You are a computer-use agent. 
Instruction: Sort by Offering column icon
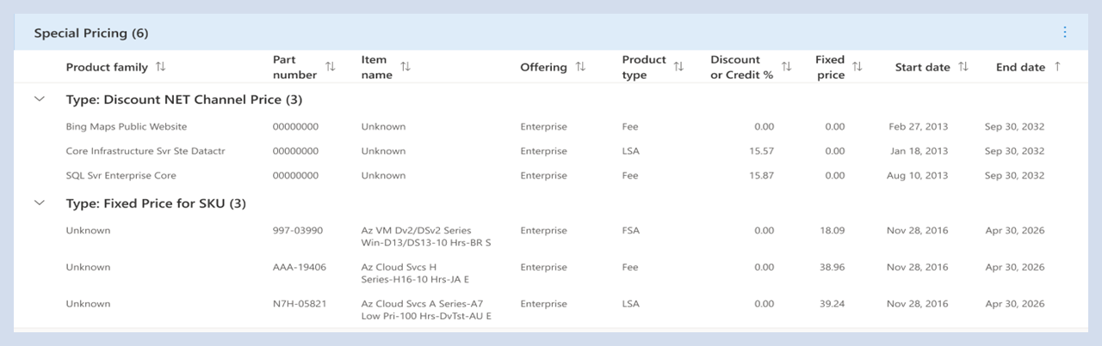[x=580, y=67]
